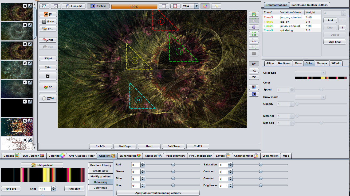Click the Add final button
Viewport: 350px width, 196px height.
335,42
